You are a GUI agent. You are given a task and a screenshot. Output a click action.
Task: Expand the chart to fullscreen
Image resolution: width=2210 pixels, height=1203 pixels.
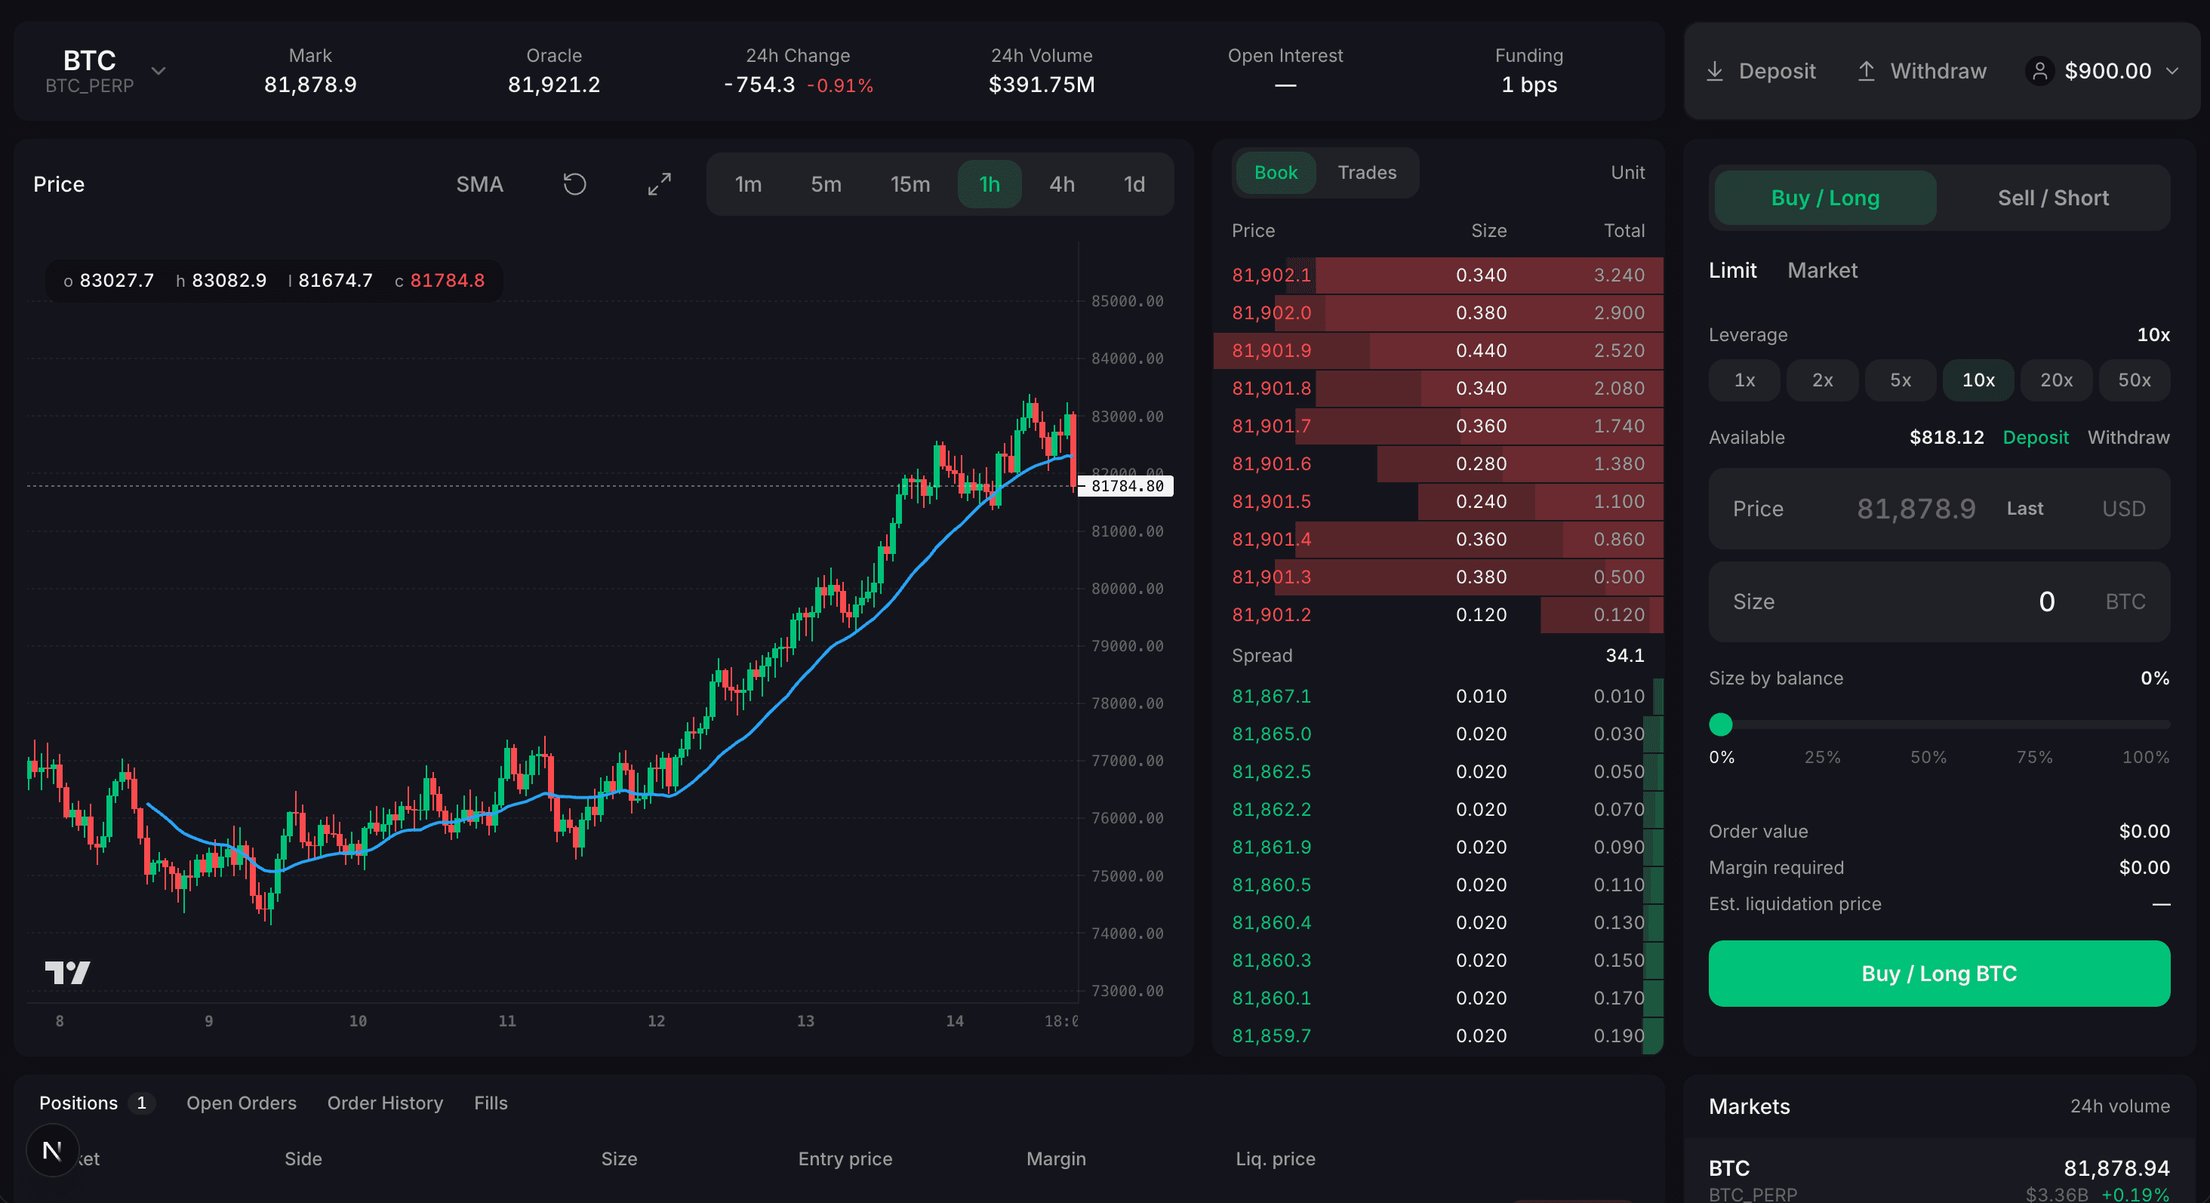659,183
